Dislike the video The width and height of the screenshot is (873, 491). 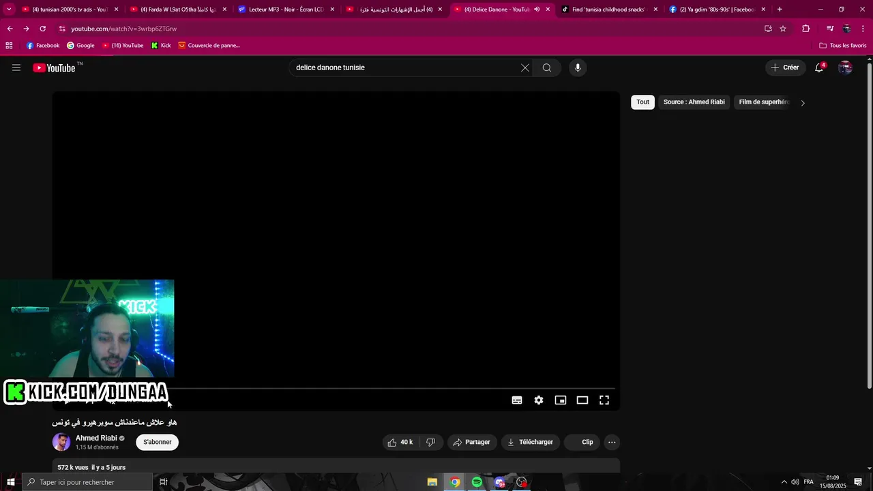[x=430, y=442]
